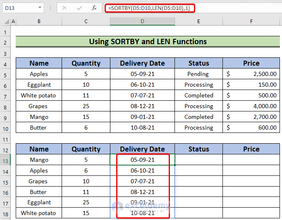This screenshot has width=282, height=220.
Task: Select the quantity cell '25' in row 8
Action: click(86, 106)
